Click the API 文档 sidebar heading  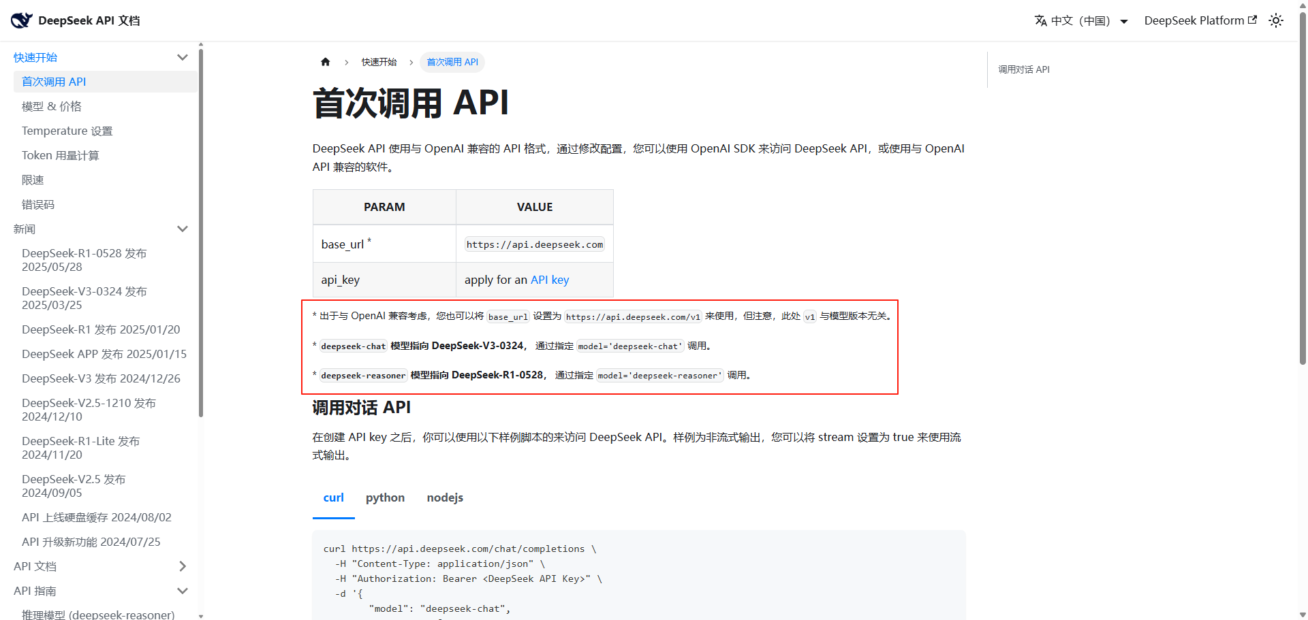click(35, 566)
